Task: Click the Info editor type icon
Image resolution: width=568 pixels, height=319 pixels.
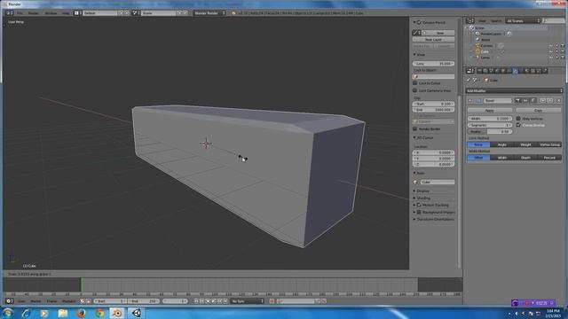Action: click(x=9, y=13)
